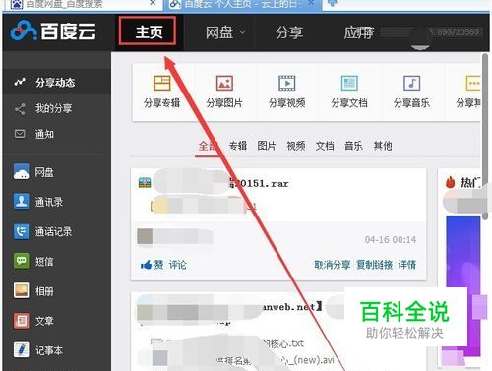Click the 热门 flame icon
Image resolution: width=492 pixels, height=371 pixels.
pyautogui.click(x=451, y=182)
